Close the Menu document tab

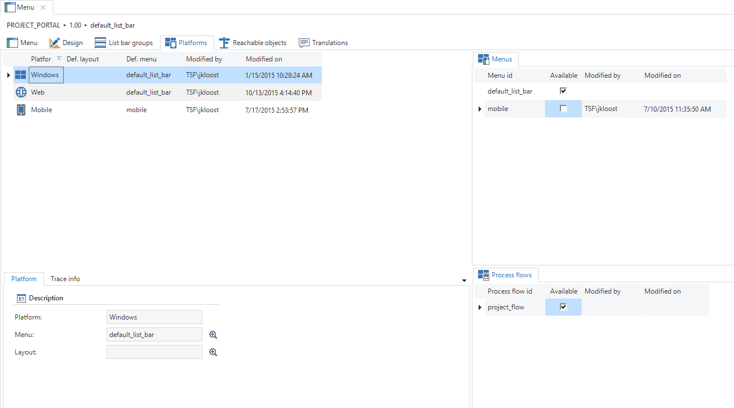coord(43,7)
